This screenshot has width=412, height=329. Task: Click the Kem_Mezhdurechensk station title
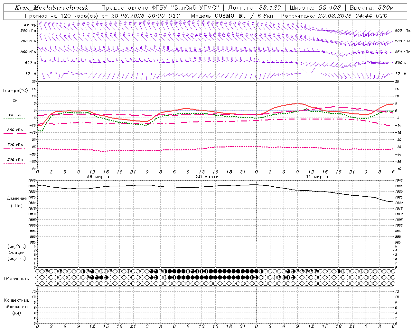[51, 8]
